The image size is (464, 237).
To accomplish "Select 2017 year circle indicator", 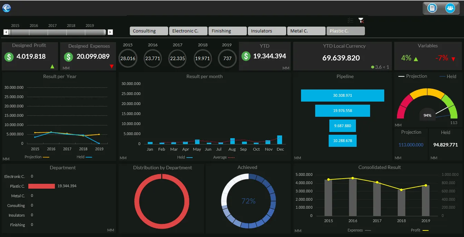I will 177,58.
